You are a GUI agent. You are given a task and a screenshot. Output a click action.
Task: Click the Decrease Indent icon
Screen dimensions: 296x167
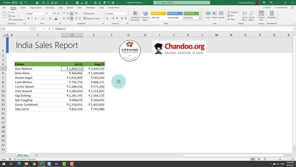click(x=76, y=19)
